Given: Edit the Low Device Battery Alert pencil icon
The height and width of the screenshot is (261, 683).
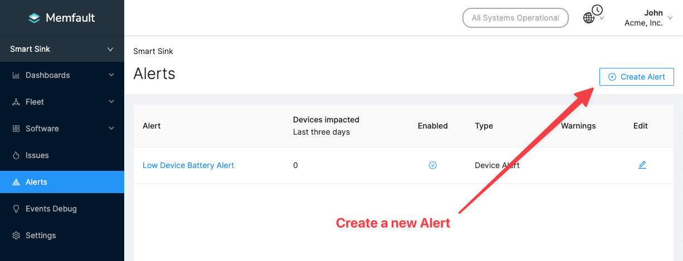Looking at the screenshot, I should [642, 165].
